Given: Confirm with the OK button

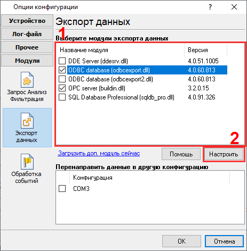Looking at the screenshot, I should pos(181,241).
